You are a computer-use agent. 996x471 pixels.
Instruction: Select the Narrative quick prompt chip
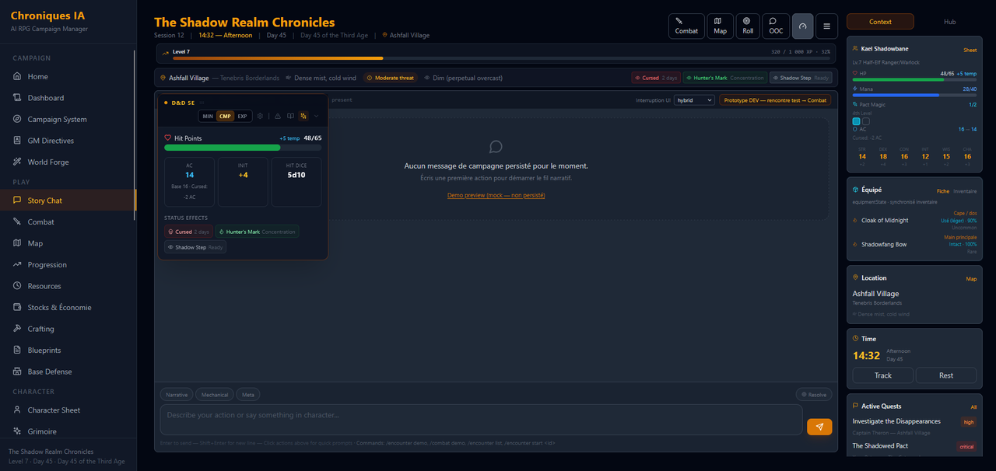(177, 395)
